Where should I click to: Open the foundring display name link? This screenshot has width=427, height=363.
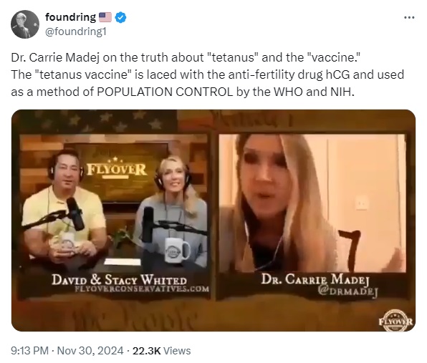coord(70,17)
